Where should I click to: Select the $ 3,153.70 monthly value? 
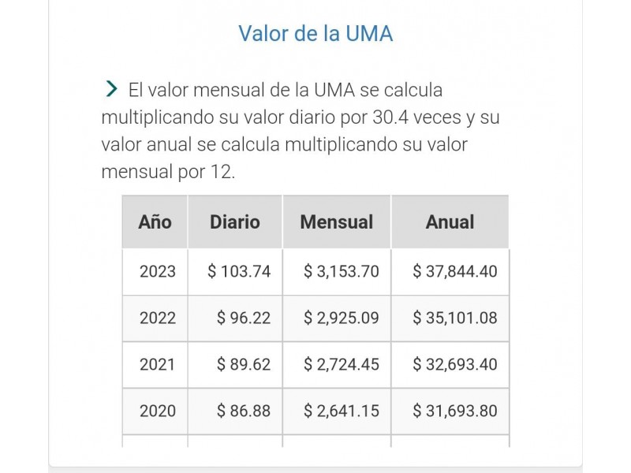[342, 271]
